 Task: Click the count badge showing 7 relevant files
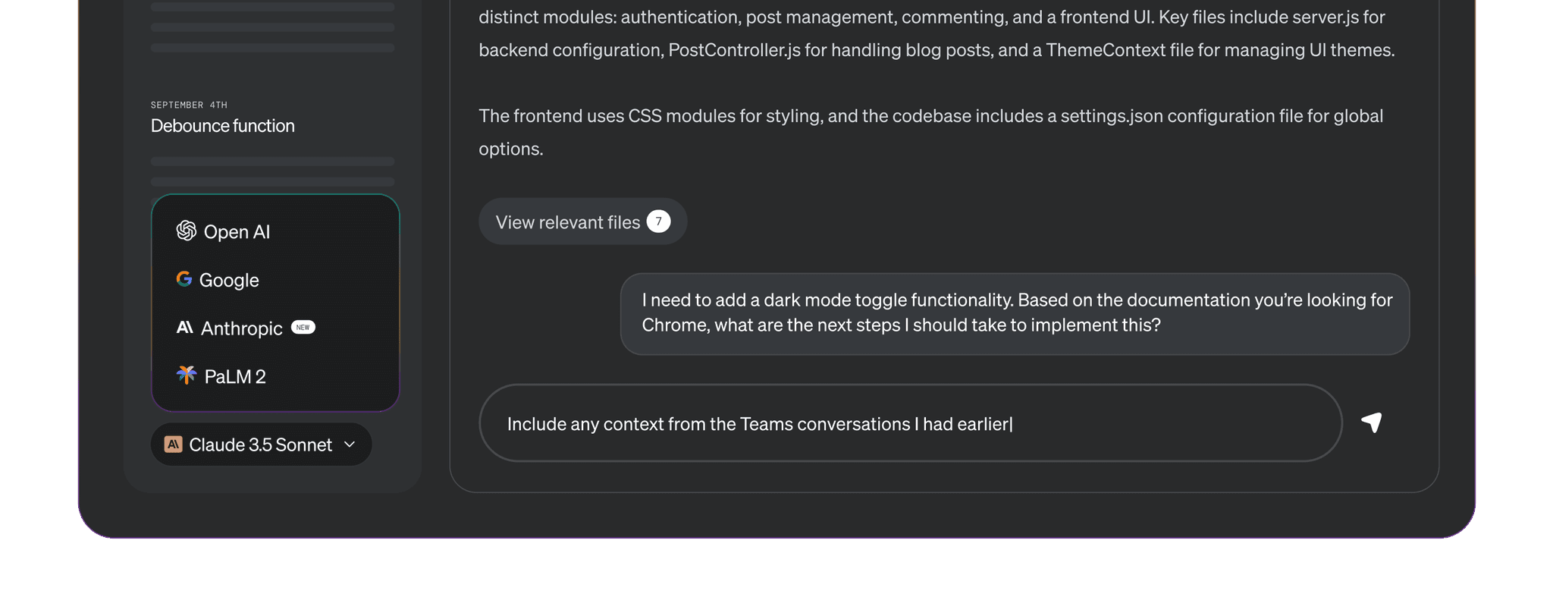point(658,221)
